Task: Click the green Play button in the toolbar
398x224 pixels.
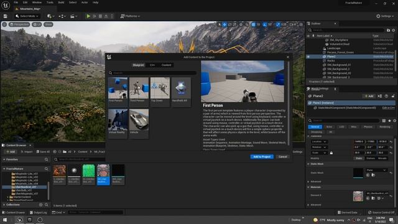Action: tap(88, 16)
